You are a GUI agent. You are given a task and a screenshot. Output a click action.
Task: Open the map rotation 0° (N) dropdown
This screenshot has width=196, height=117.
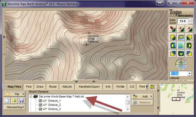[x=190, y=73]
